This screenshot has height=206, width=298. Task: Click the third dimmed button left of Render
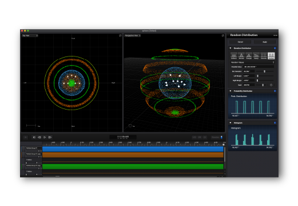tap(205, 137)
